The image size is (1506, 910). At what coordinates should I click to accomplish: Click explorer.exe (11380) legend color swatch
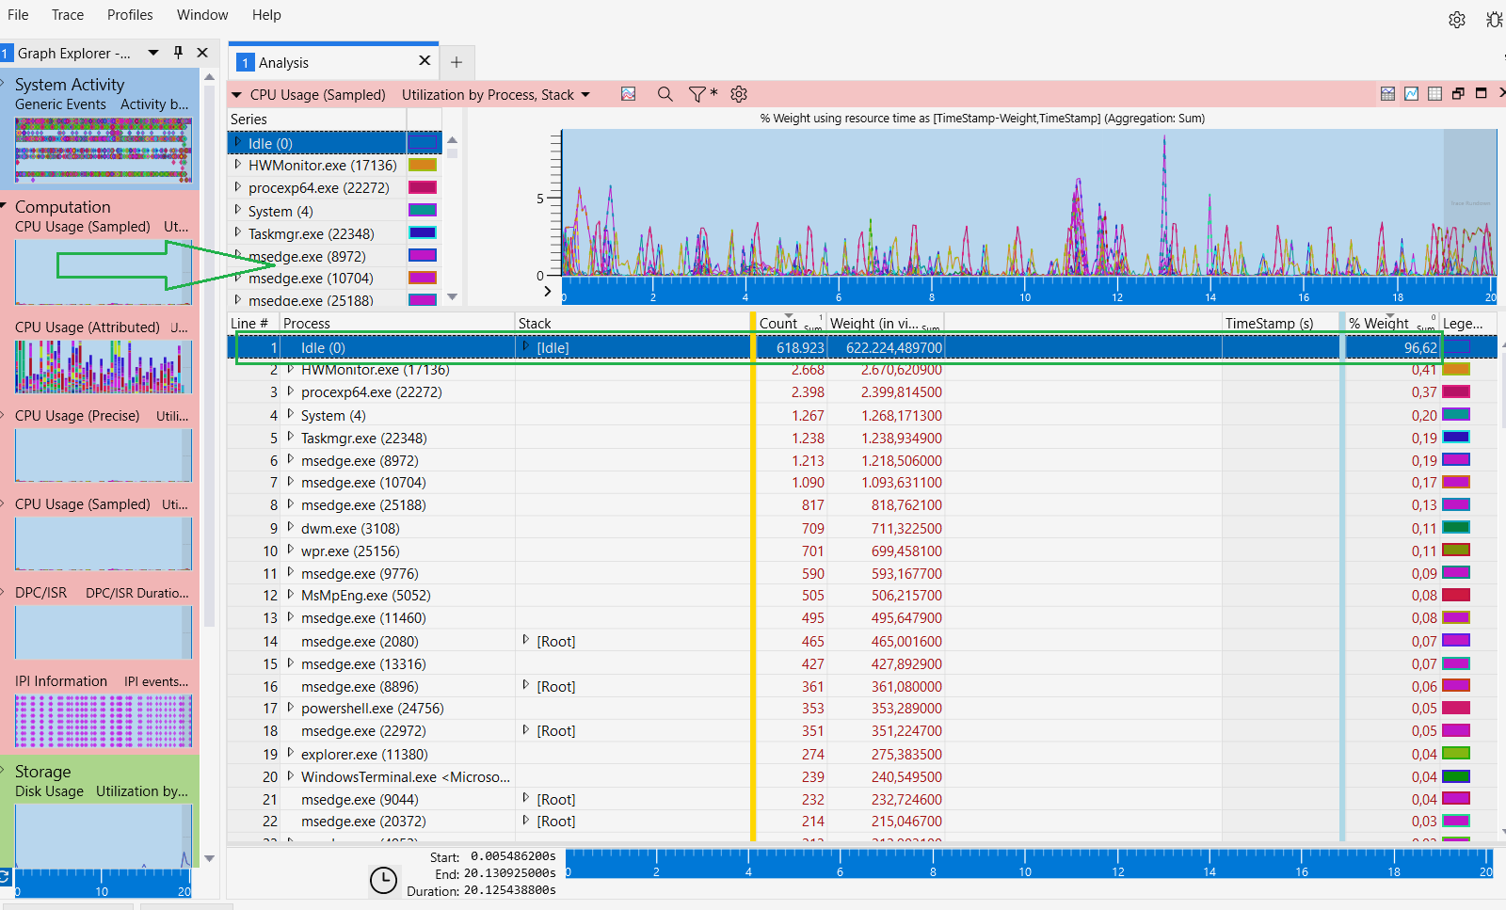[1456, 753]
